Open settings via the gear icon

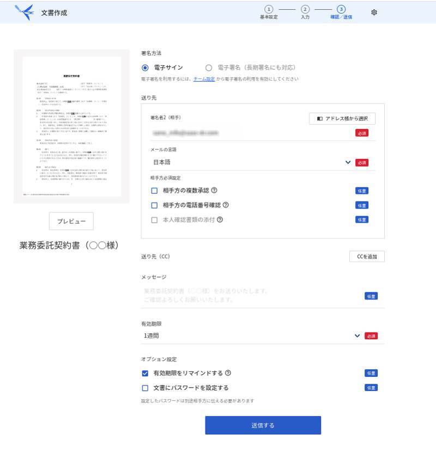coord(374,12)
